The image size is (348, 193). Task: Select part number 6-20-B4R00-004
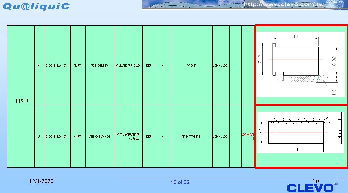(57, 136)
